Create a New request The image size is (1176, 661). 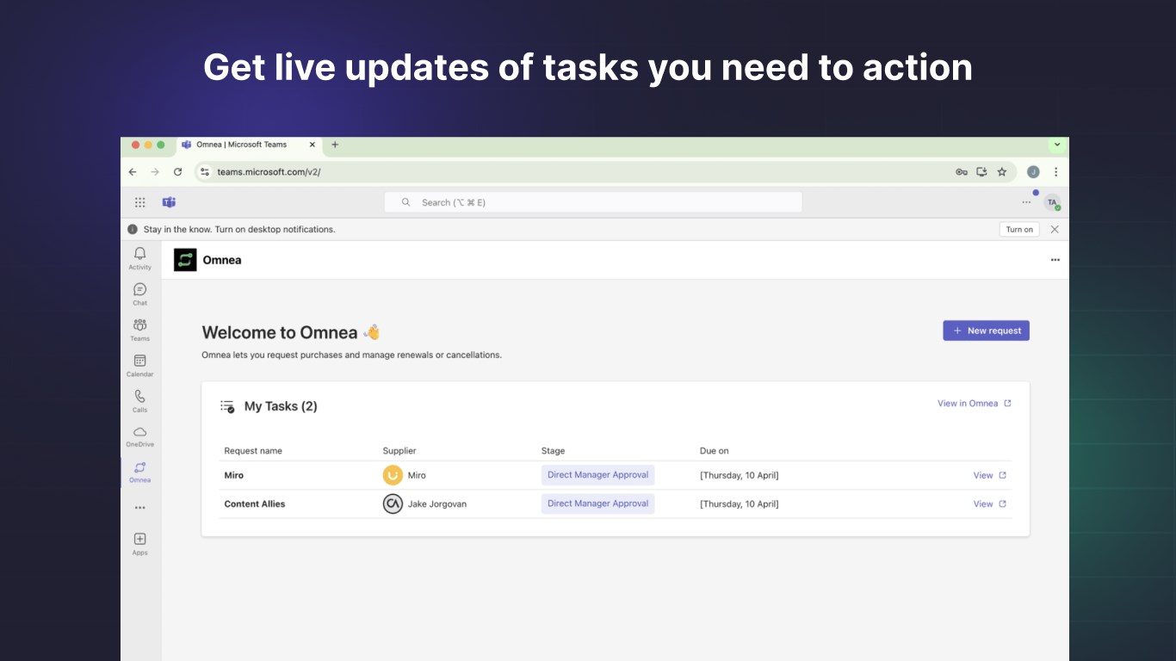click(x=987, y=330)
